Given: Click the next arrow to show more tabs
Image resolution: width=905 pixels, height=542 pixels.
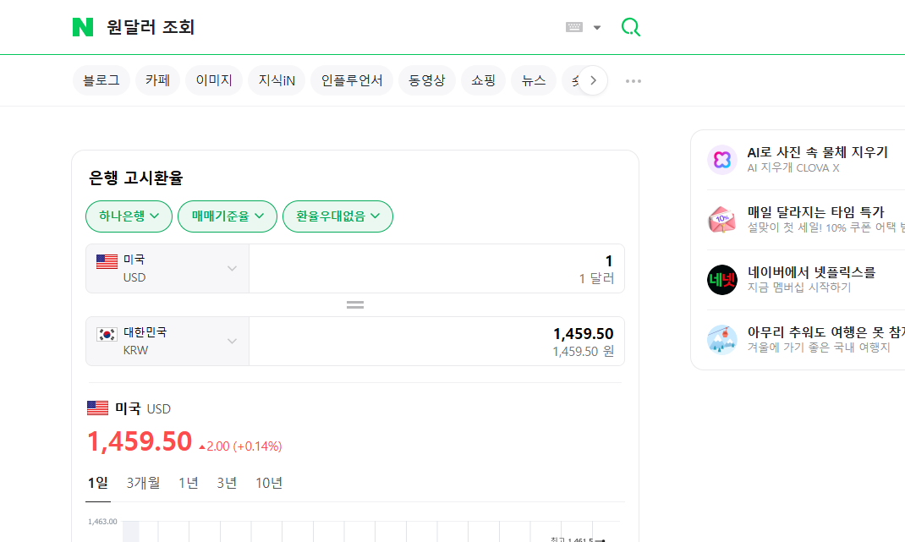Looking at the screenshot, I should 593,79.
